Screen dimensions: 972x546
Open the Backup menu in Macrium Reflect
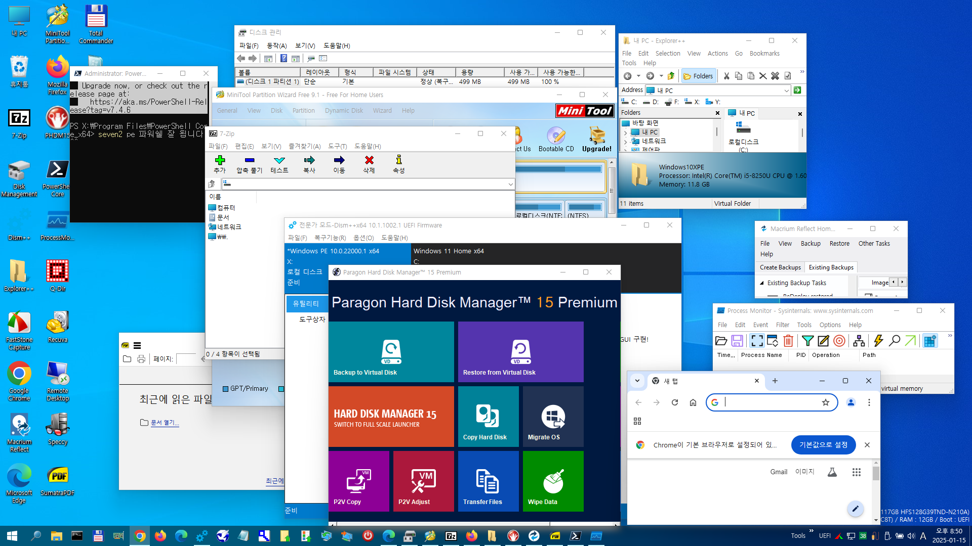click(811, 244)
